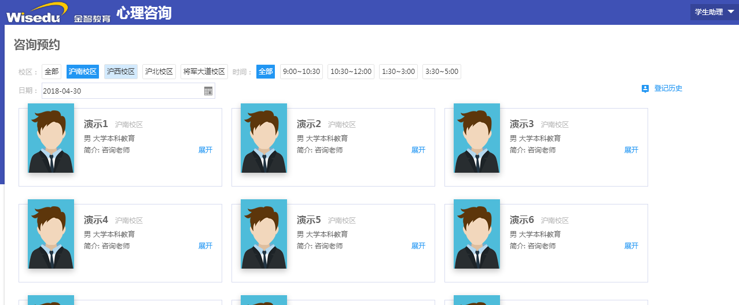Click the 演示1 counselor name
Viewport: 739px width, 305px height.
click(96, 124)
